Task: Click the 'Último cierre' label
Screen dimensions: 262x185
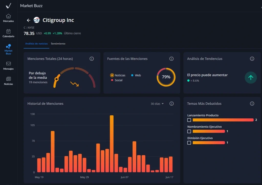Action: pos(72,33)
